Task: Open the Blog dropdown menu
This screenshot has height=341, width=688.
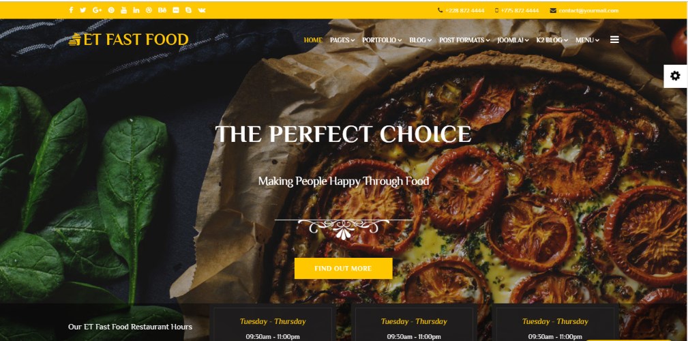Action: [420, 40]
